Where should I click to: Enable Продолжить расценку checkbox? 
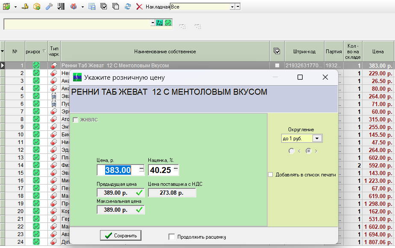coord(171,236)
